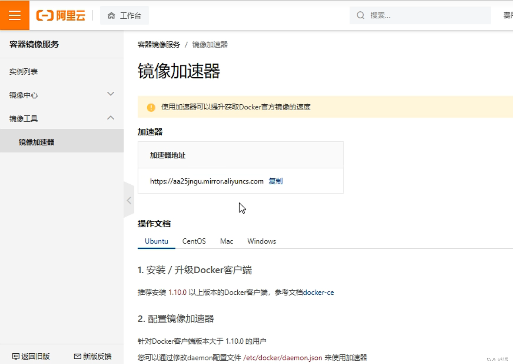
Task: Open 新版反馈 feedback link
Action: [93, 356]
